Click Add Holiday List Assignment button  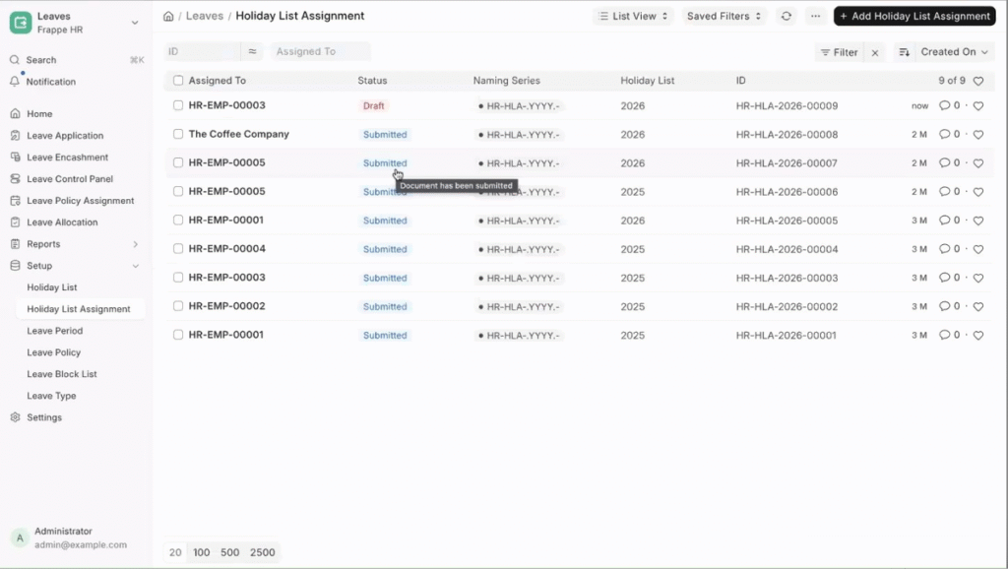click(914, 16)
